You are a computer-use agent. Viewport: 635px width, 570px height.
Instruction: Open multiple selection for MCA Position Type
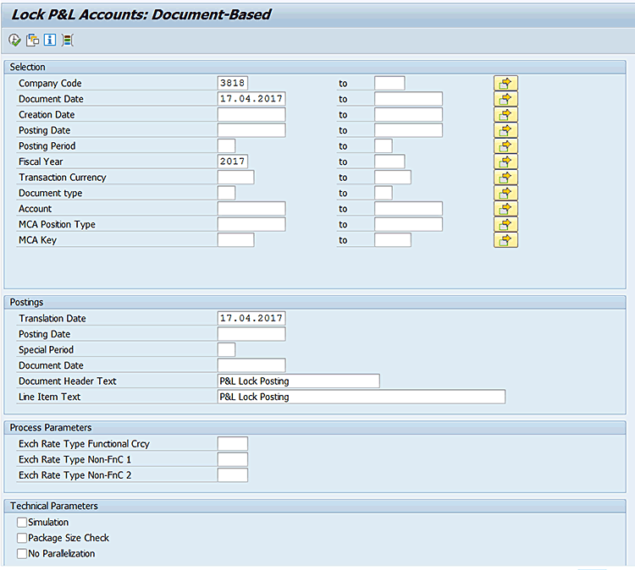[x=505, y=224]
